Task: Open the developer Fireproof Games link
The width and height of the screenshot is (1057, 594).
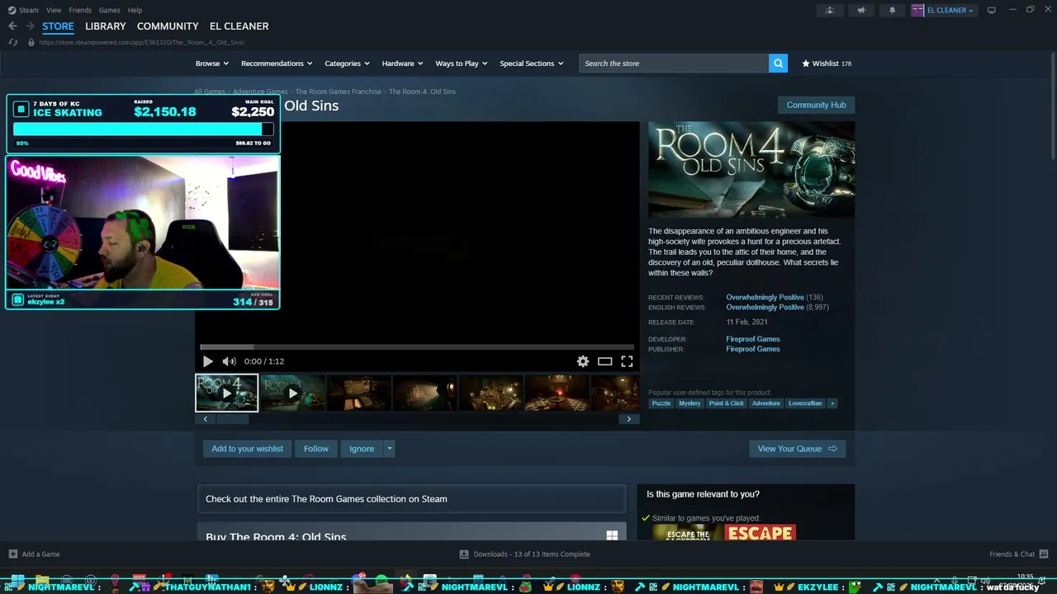Action: coord(753,339)
